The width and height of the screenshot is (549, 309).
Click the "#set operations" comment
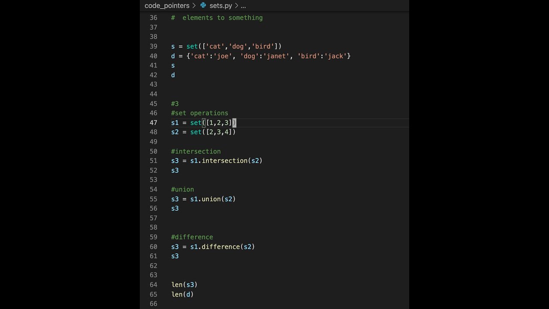click(x=200, y=113)
